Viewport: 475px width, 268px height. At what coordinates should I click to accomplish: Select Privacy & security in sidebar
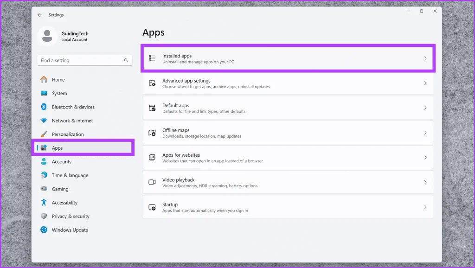71,217
